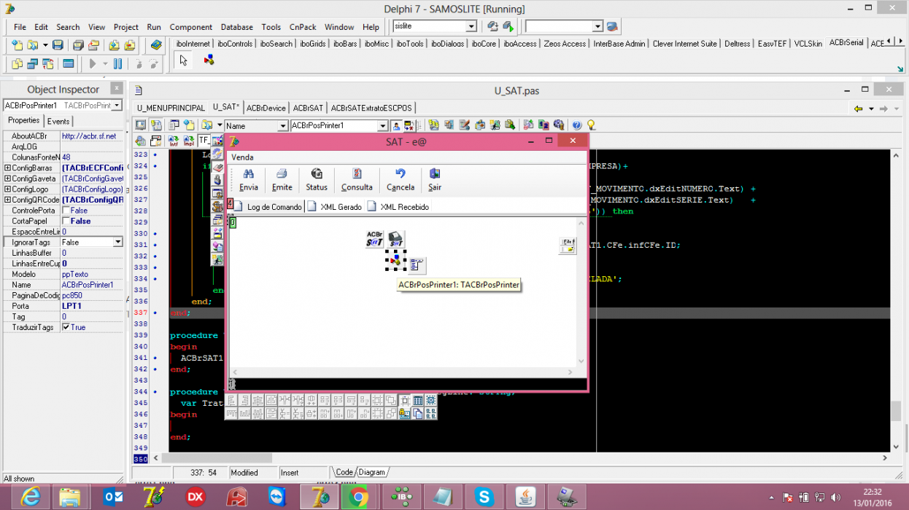Click the Sair exit toolbar button
This screenshot has width=909, height=510.
(435, 179)
